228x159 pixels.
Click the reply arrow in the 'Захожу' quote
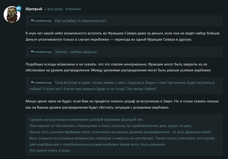click(x=33, y=52)
